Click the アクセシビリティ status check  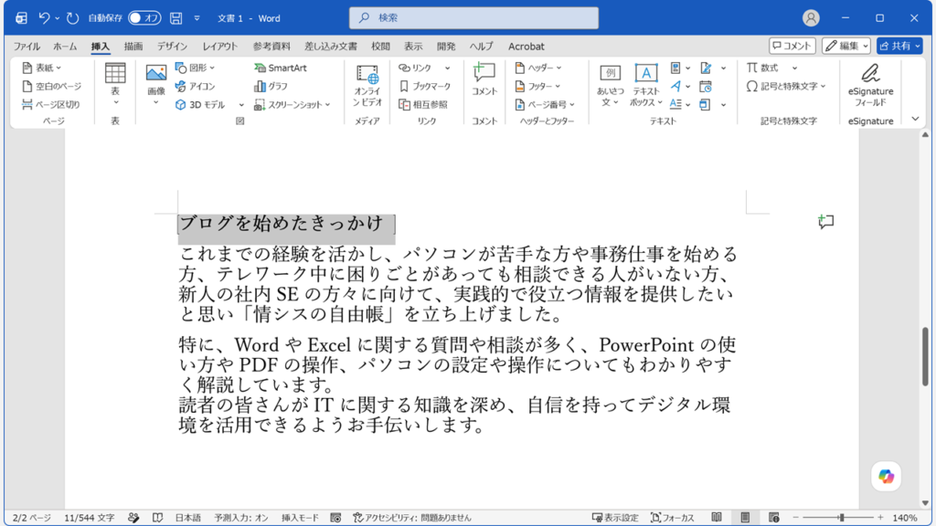coord(412,518)
